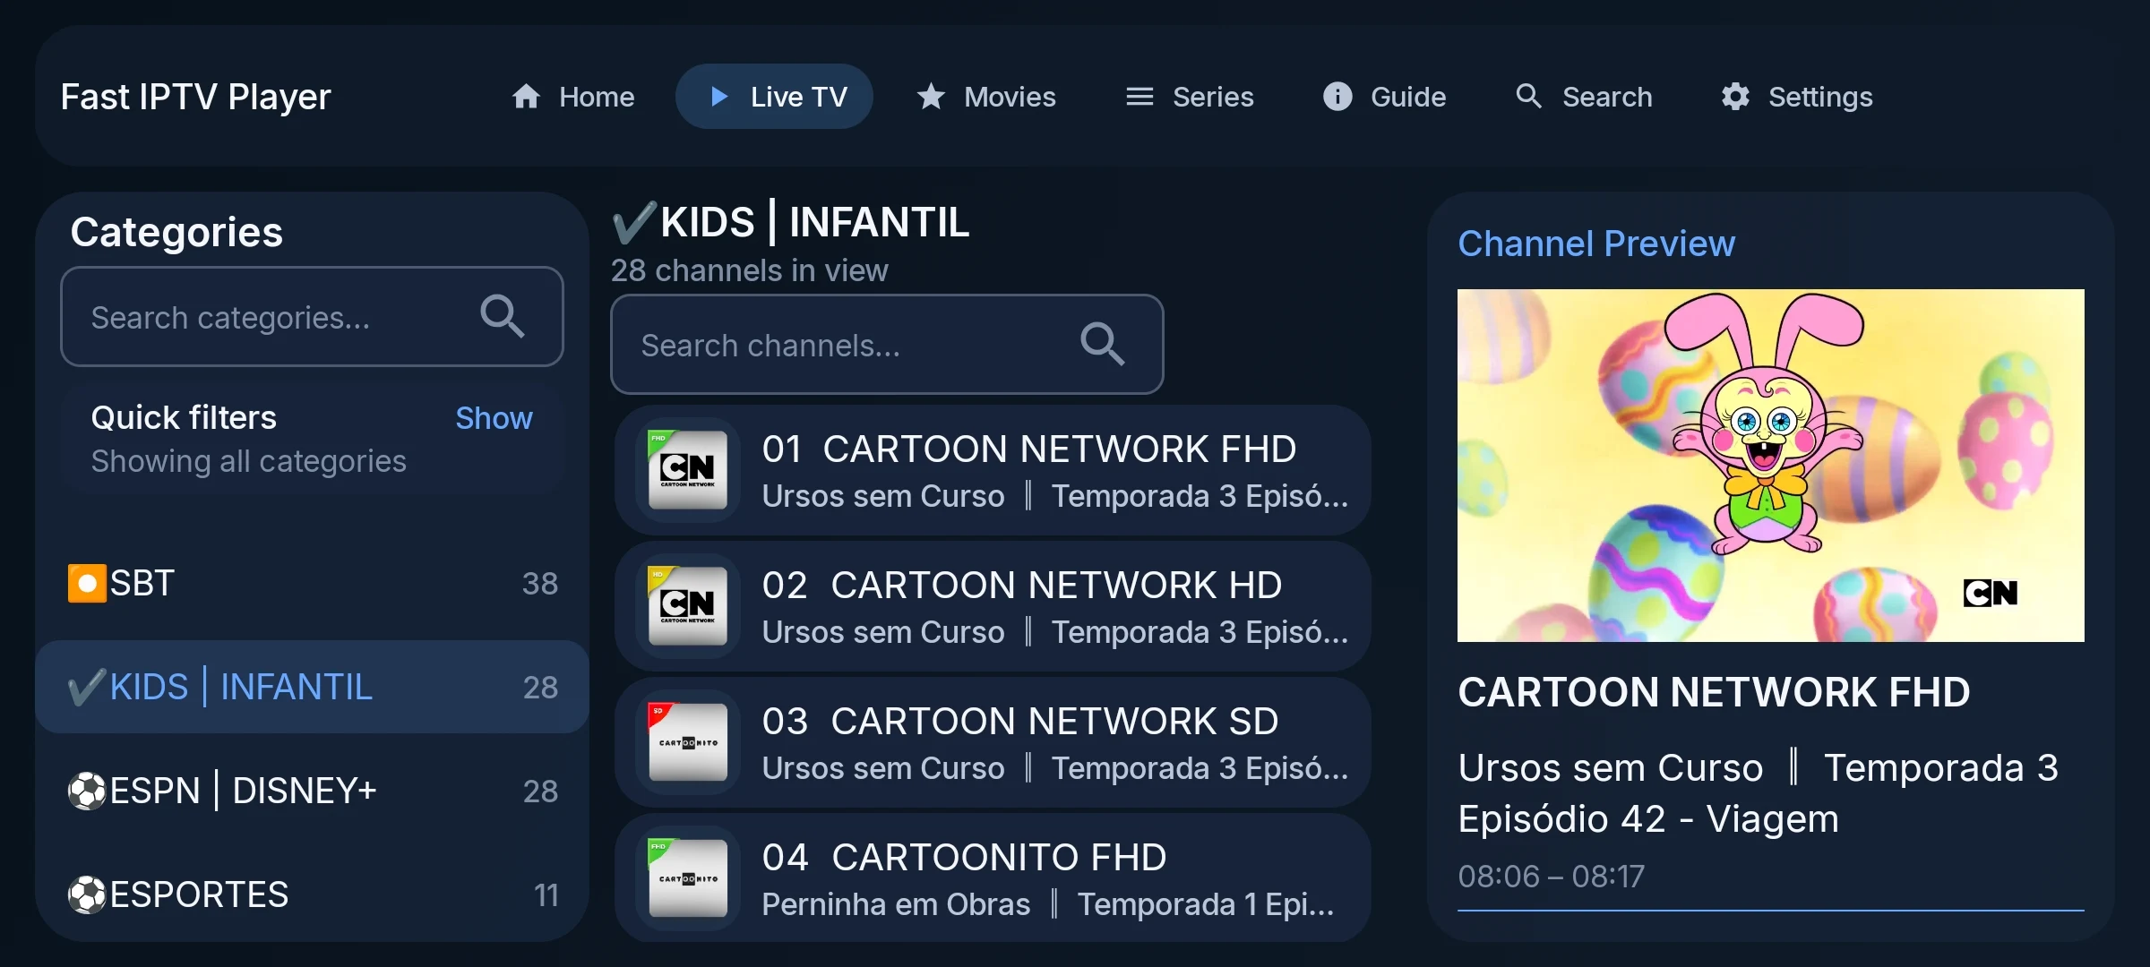
Task: Click the orange SBT category icon
Action: tap(87, 583)
